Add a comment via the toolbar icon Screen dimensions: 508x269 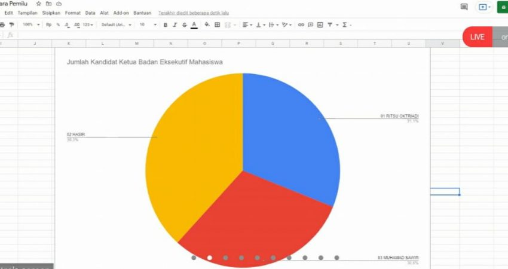pyautogui.click(x=310, y=25)
